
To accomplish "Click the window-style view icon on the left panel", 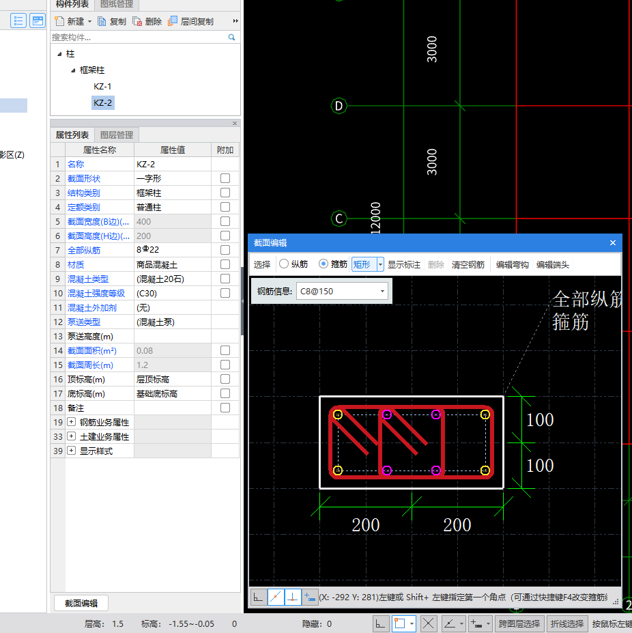I will pyautogui.click(x=38, y=20).
